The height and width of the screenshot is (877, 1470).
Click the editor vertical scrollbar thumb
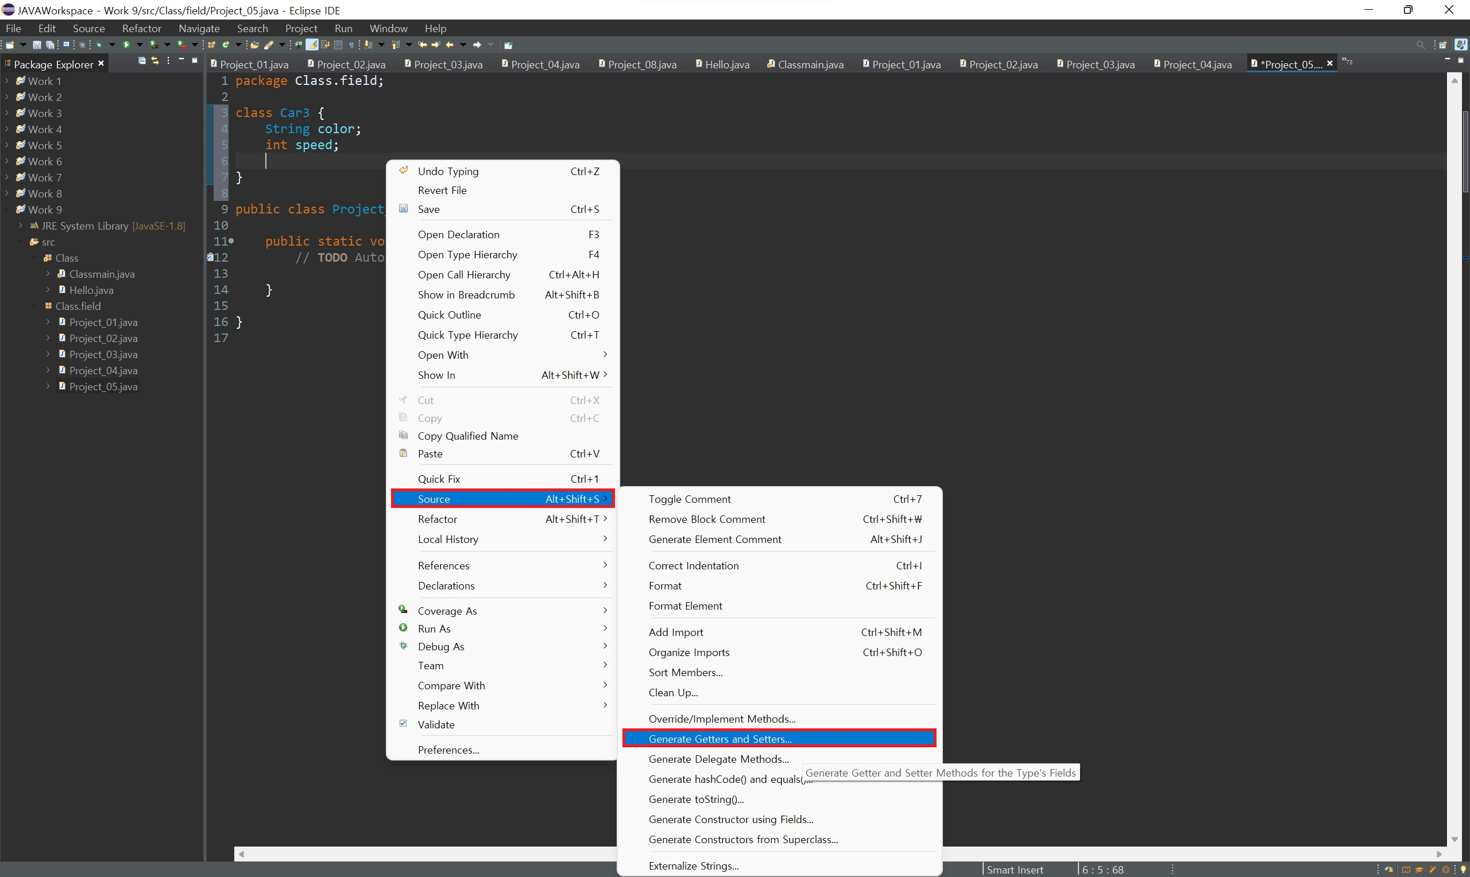point(1465,151)
